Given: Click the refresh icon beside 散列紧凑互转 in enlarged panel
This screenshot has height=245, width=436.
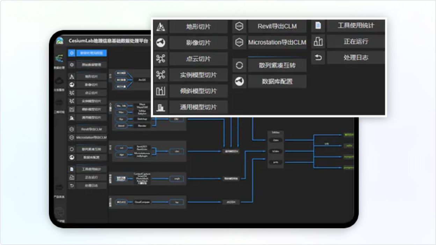Looking at the screenshot, I should [239, 65].
